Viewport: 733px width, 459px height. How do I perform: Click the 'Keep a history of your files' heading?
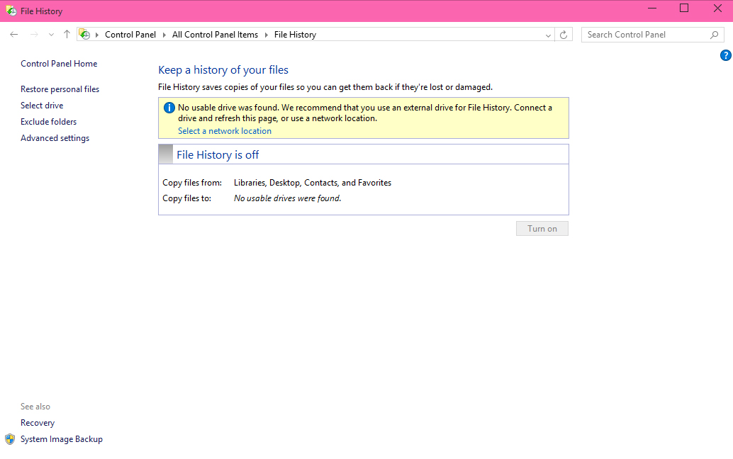pyautogui.click(x=223, y=69)
